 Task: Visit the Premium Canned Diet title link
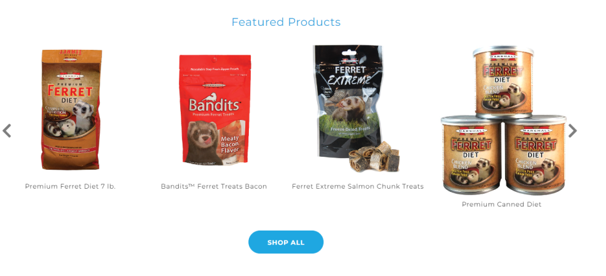[502, 204]
